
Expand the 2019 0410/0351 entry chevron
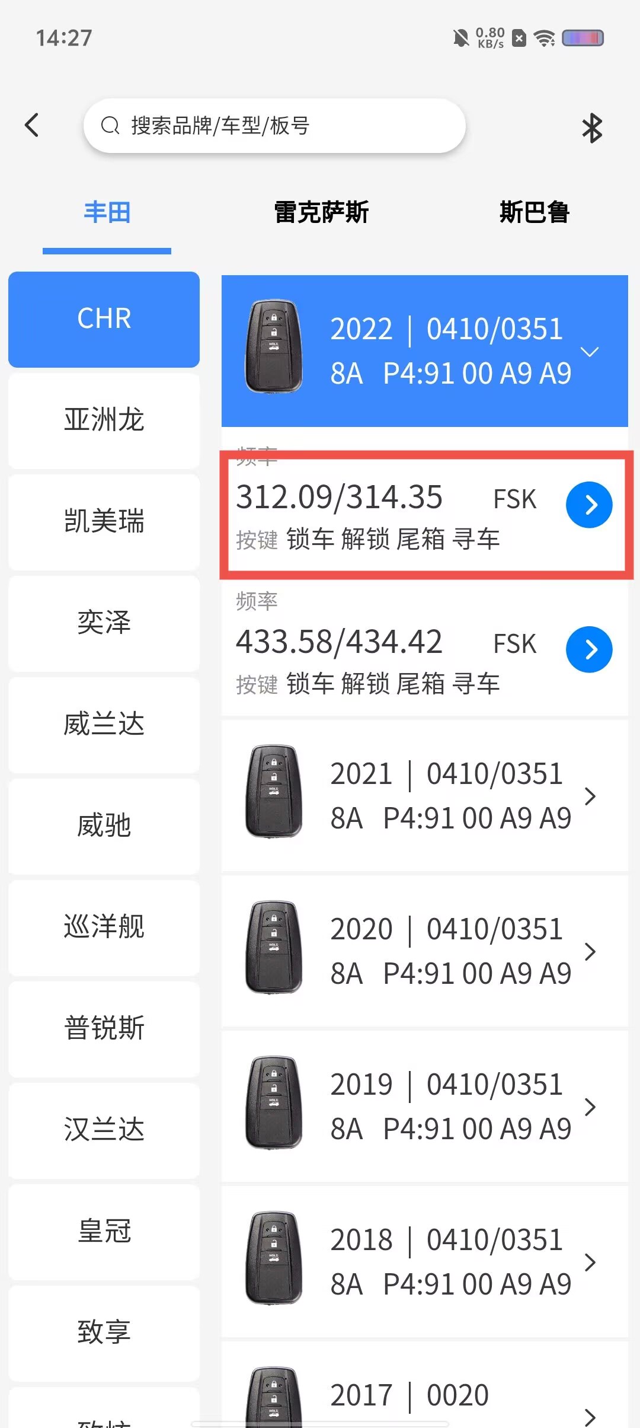[x=590, y=1107]
